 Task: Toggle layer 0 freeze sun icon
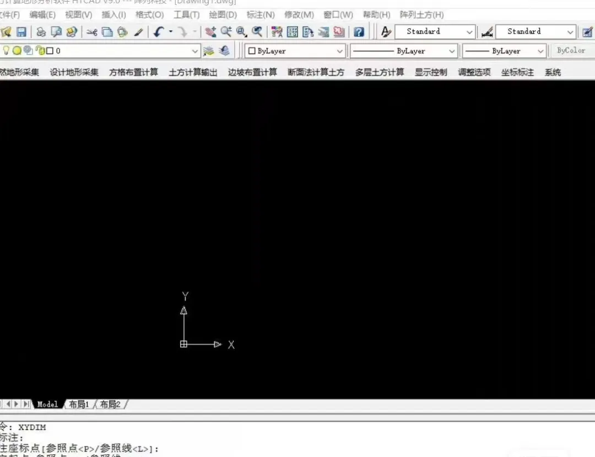click(x=17, y=51)
